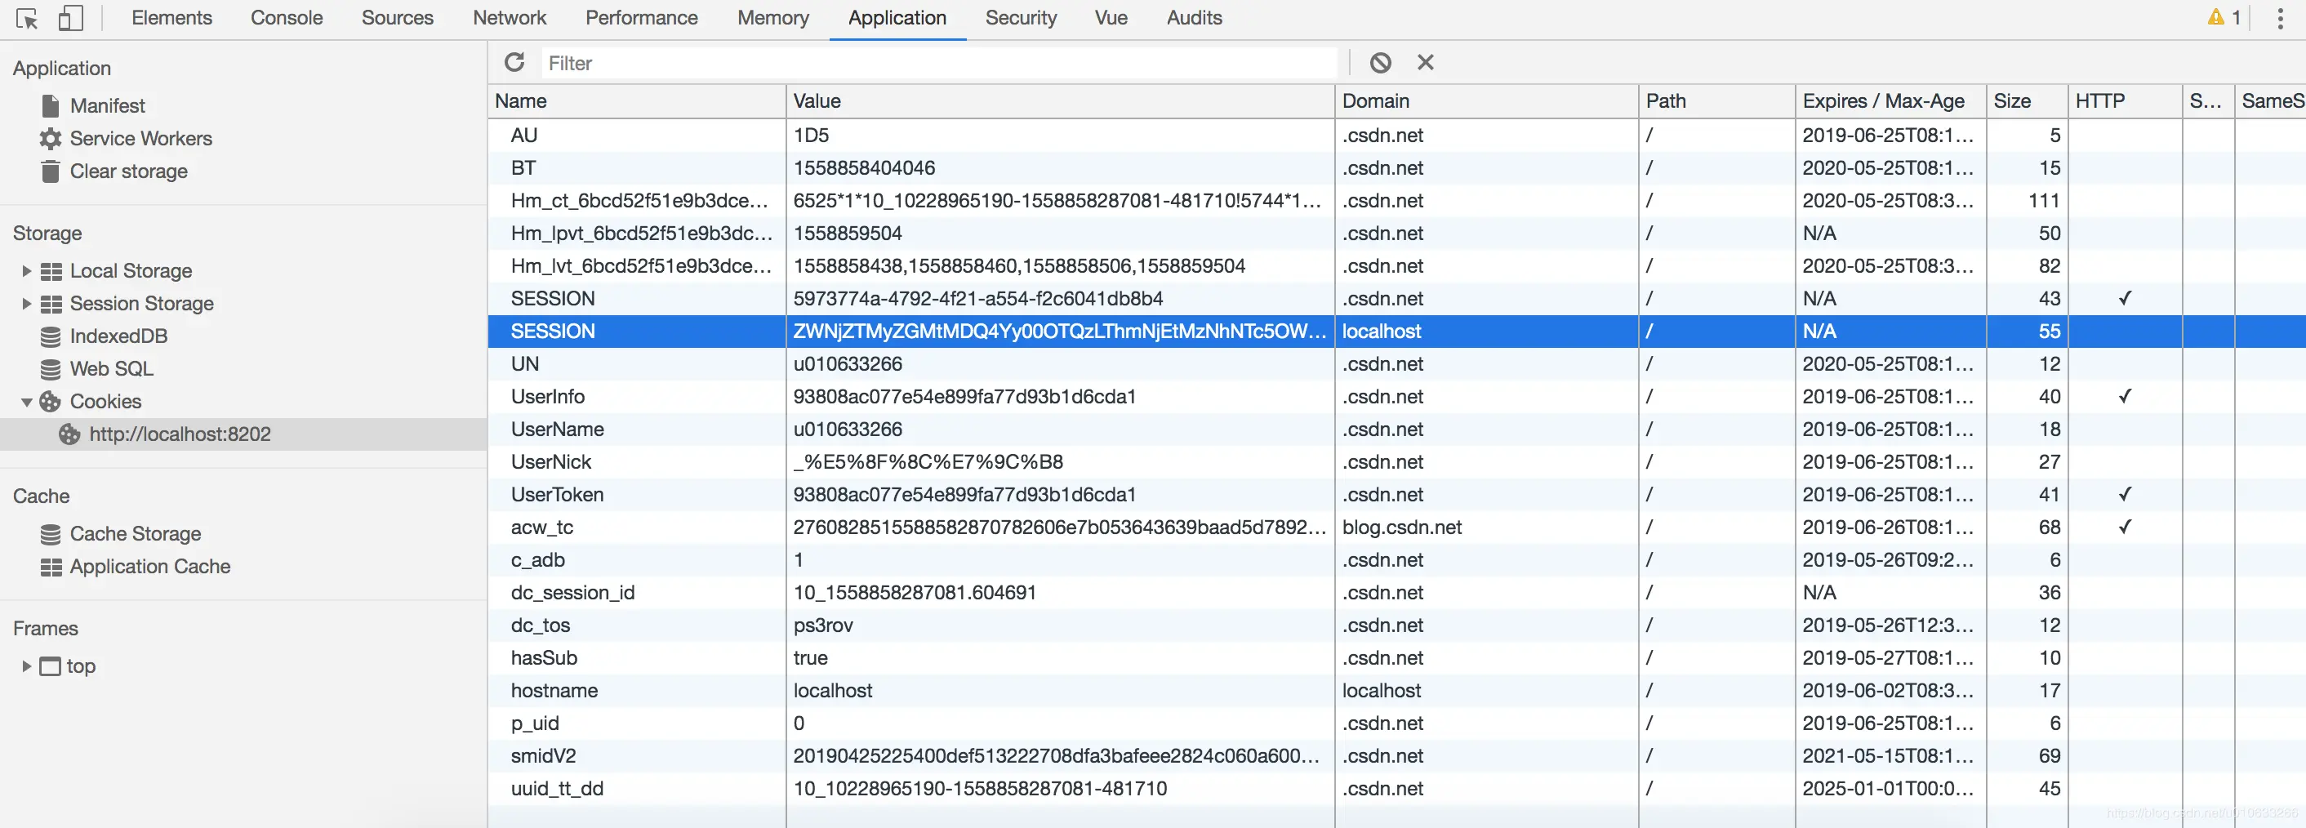Switch to the Memory tab

[773, 18]
